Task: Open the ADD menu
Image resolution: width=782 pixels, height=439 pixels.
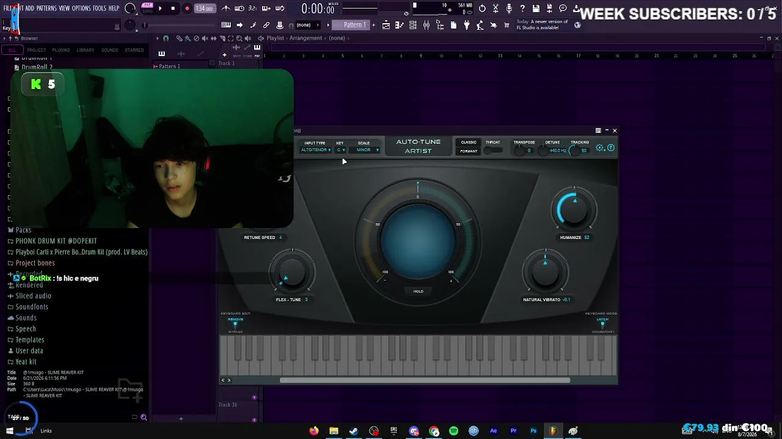Action: coord(29,9)
